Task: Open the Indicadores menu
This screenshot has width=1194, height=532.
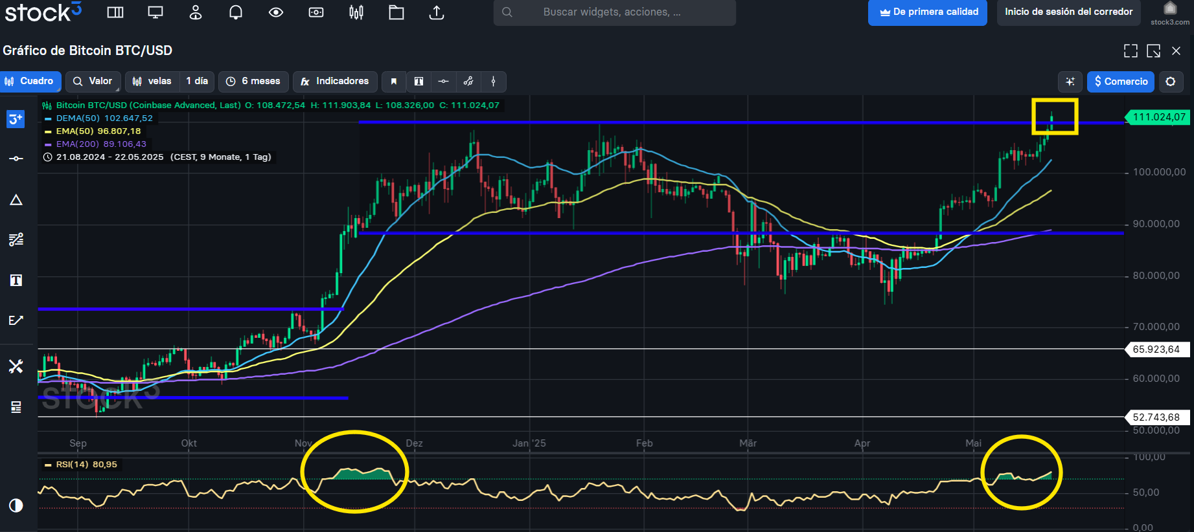Action: click(x=335, y=82)
